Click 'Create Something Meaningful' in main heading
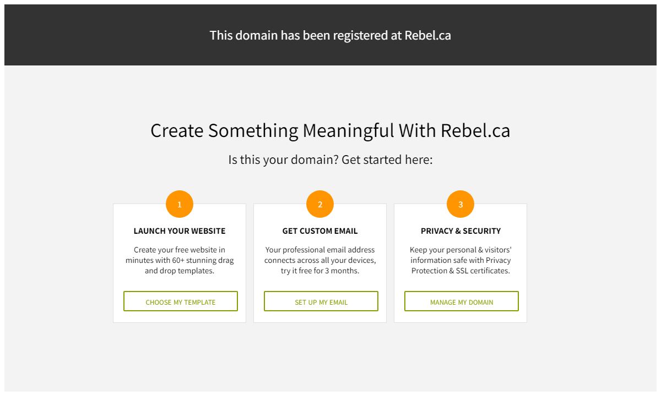Viewport: 661px width, 407px height. [273, 131]
